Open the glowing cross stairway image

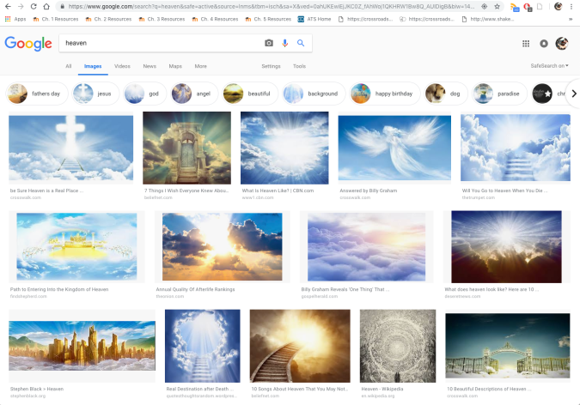(71, 148)
